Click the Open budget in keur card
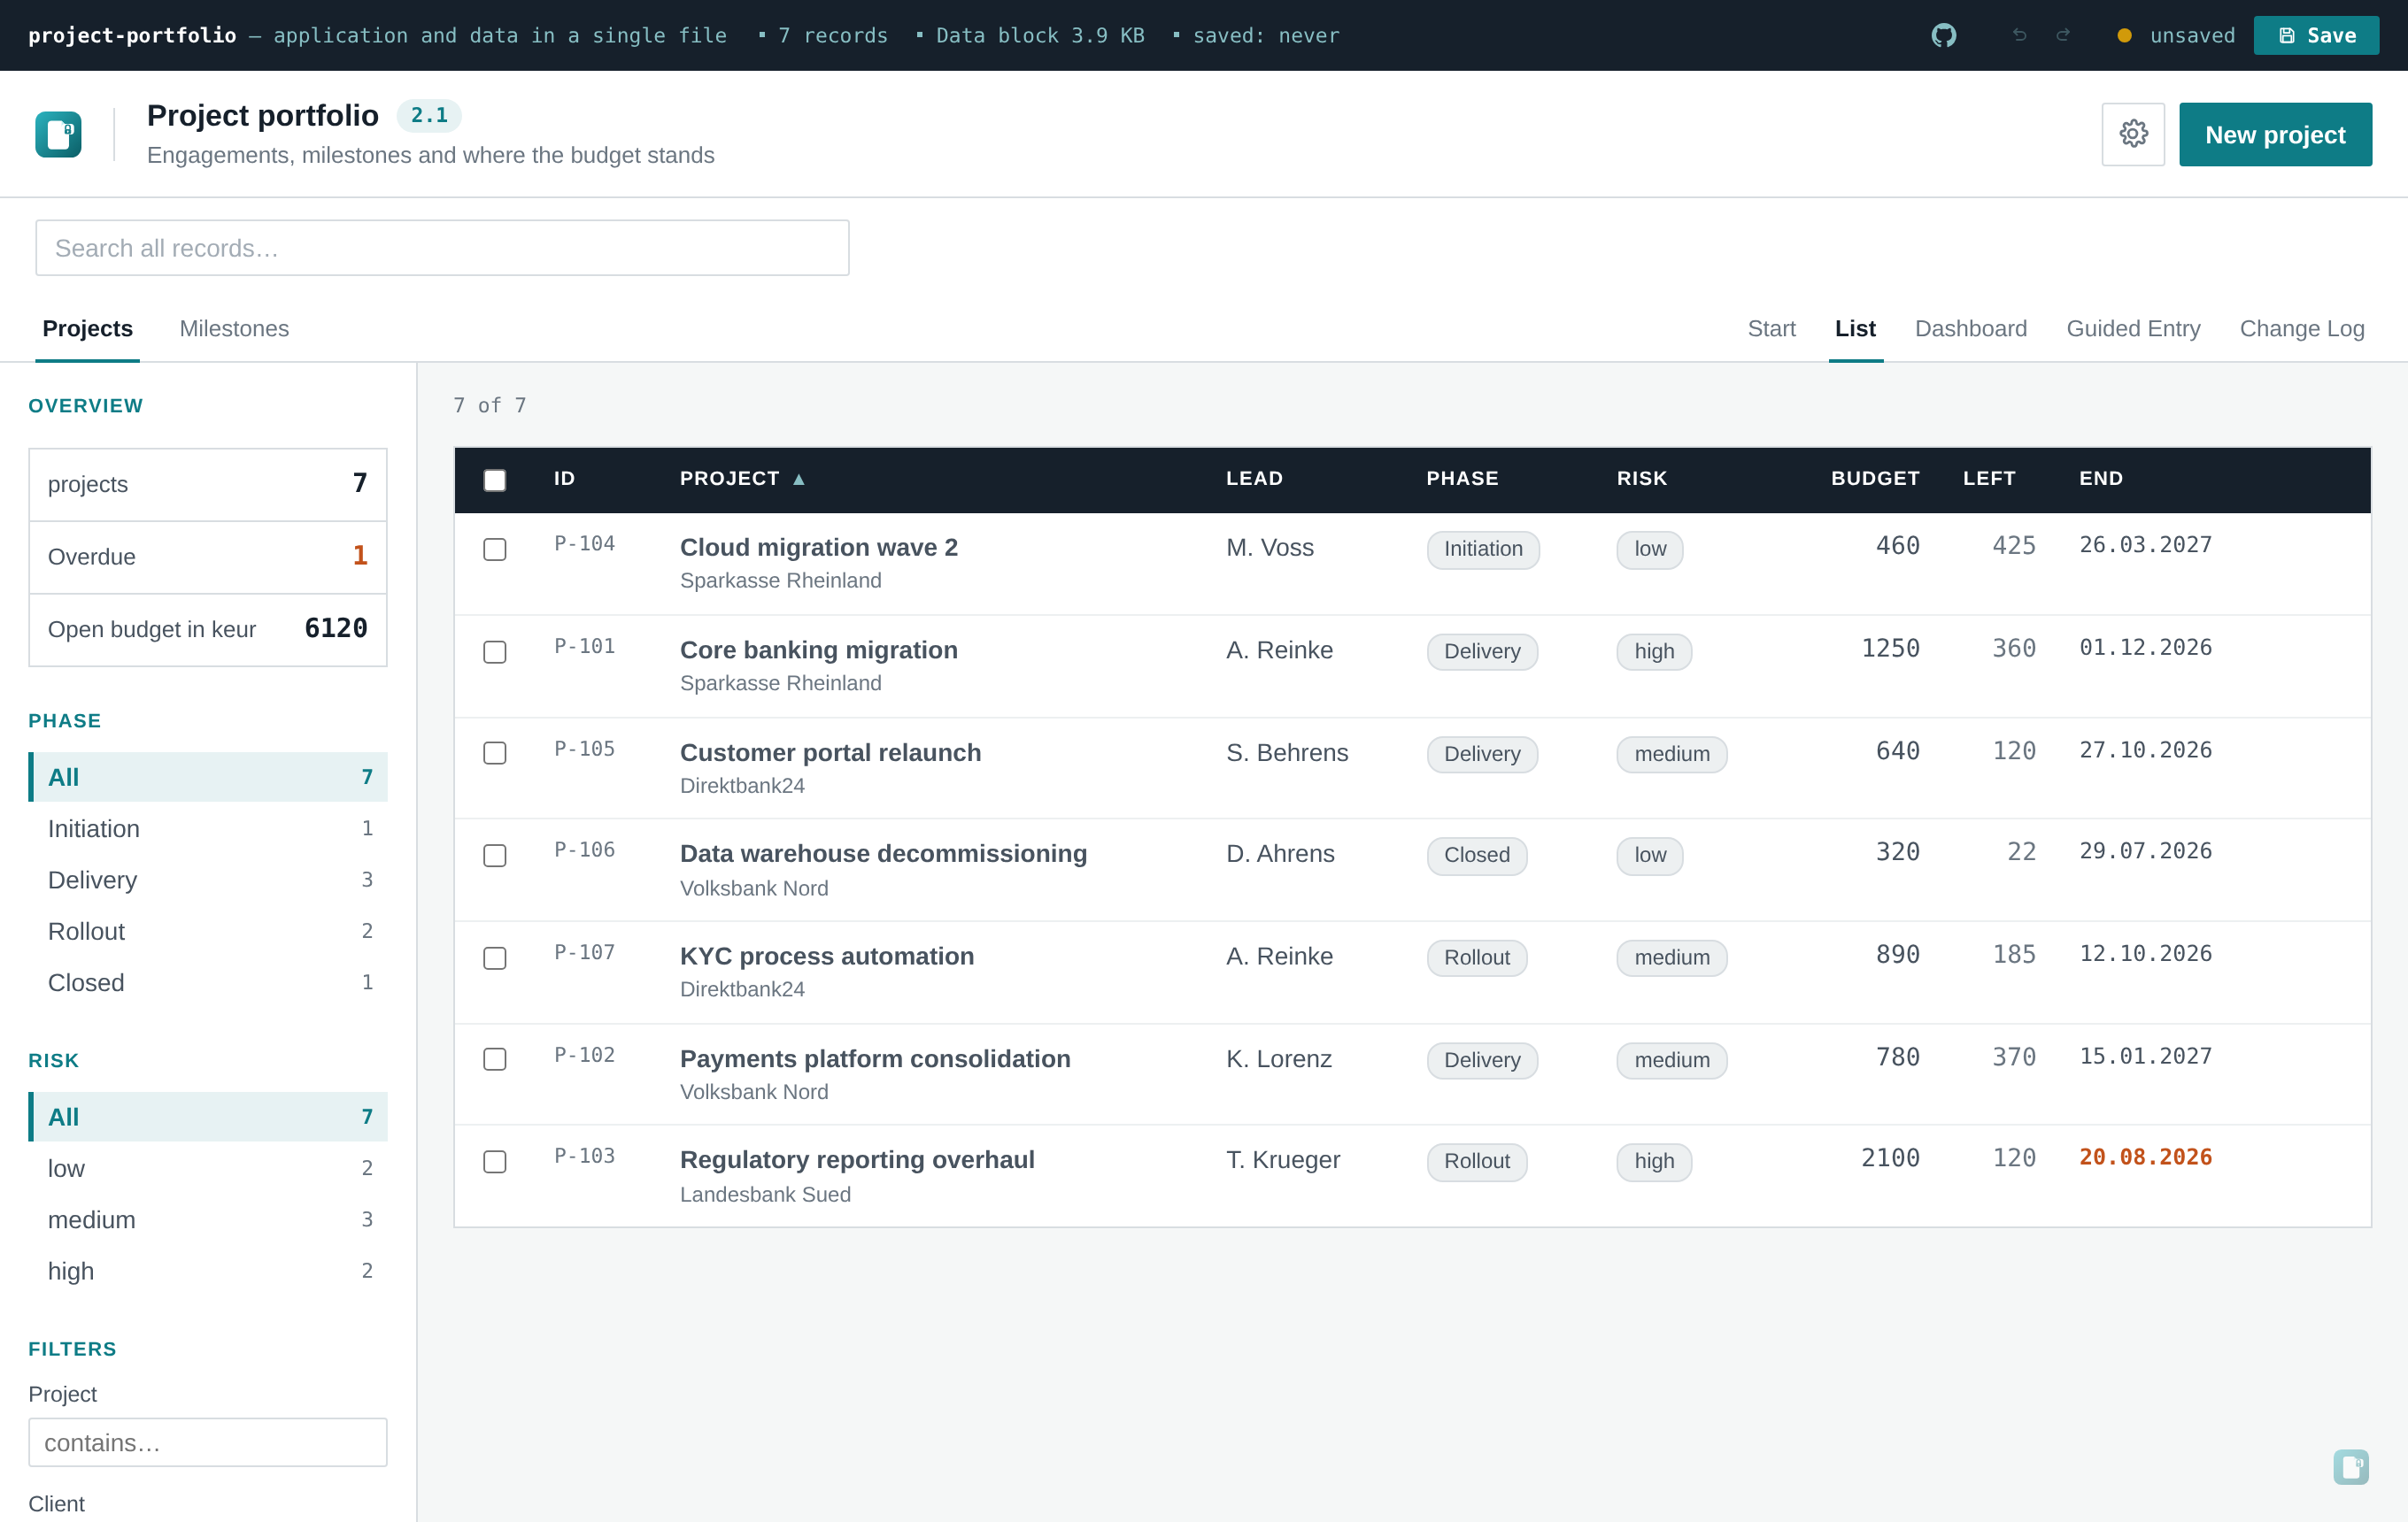 pos(208,629)
